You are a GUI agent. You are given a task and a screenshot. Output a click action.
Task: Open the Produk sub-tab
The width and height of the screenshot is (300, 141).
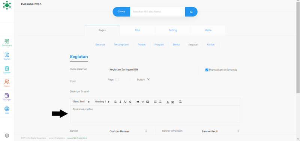click(x=142, y=45)
